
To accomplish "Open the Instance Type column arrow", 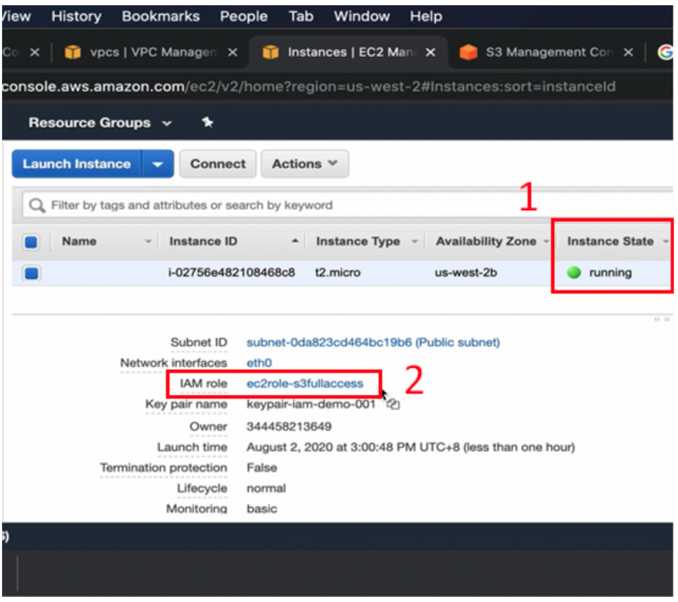I will [414, 241].
